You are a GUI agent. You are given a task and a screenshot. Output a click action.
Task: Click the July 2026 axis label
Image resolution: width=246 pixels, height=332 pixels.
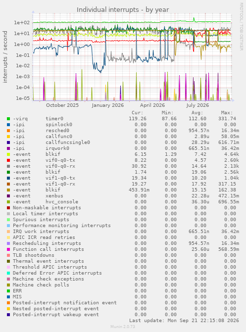[x=197, y=105]
